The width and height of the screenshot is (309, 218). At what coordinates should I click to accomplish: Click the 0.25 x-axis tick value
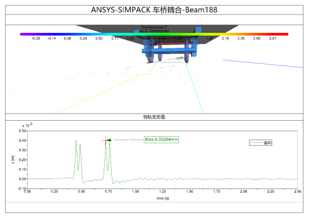[54, 191]
